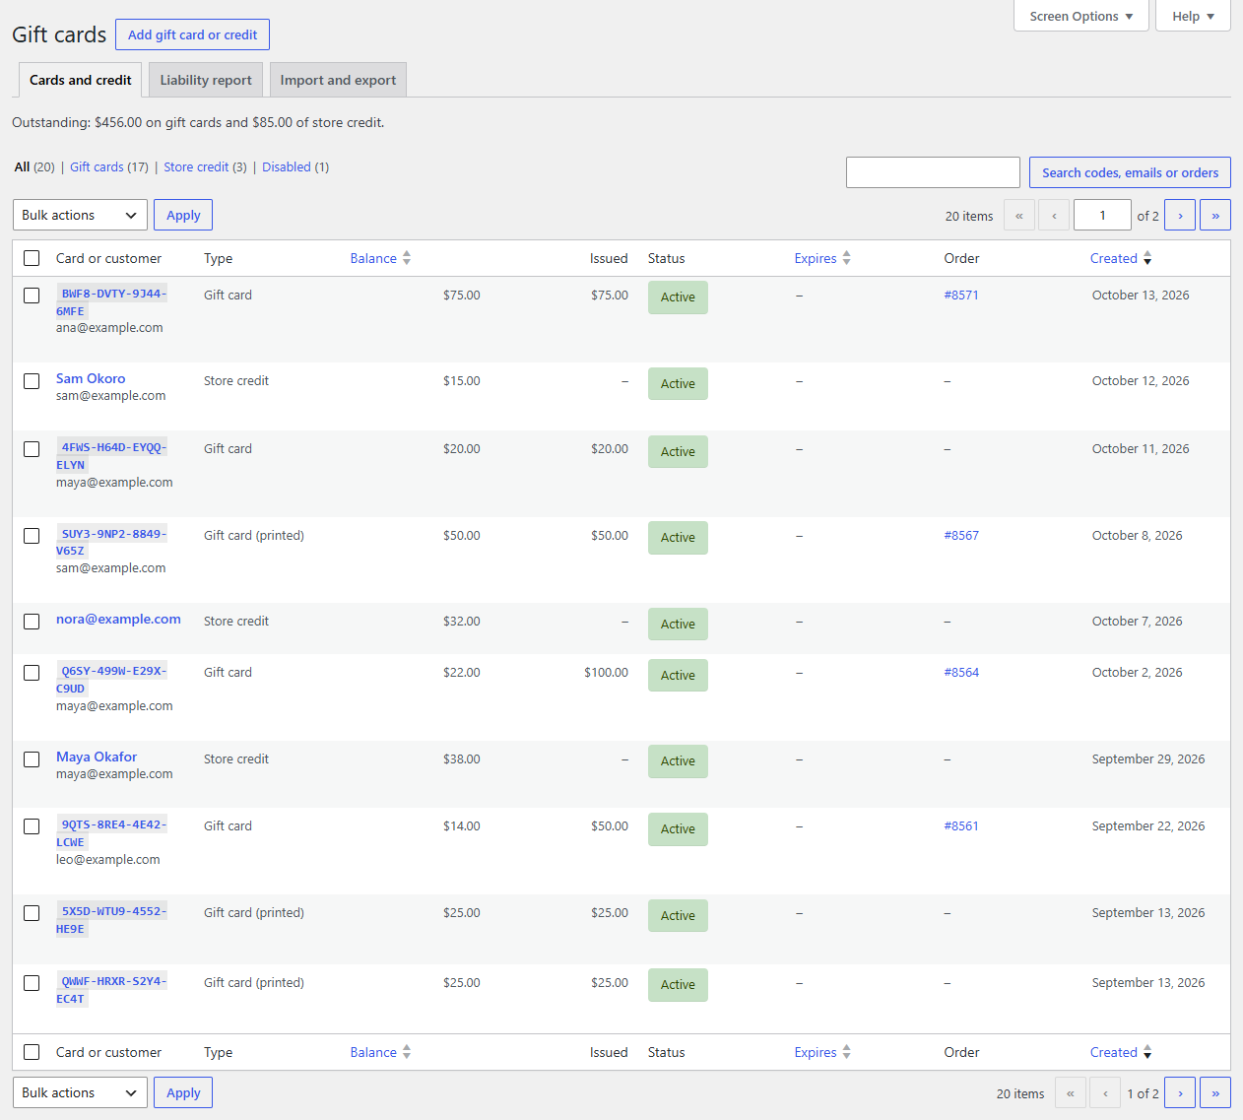
Task: Click Search codes, emails or orders button
Action: [x=1130, y=172]
